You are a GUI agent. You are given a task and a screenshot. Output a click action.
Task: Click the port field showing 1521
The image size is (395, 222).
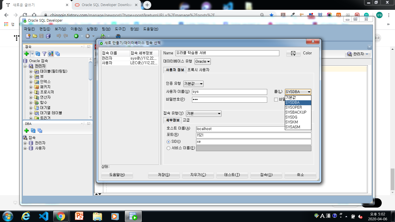pos(254,135)
